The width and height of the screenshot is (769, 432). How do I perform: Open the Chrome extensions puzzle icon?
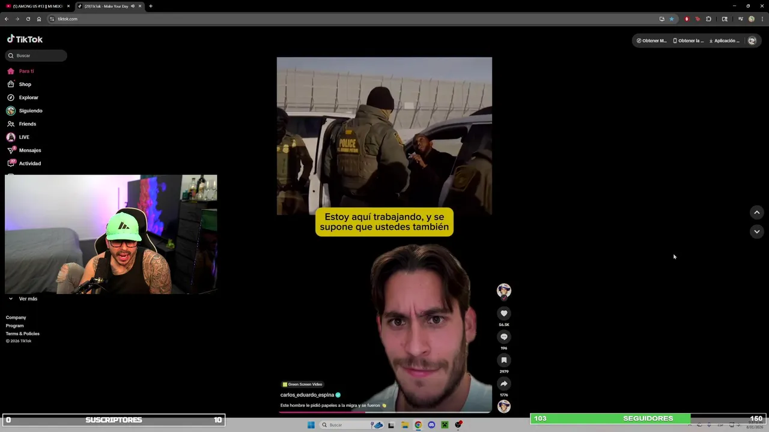(x=708, y=19)
